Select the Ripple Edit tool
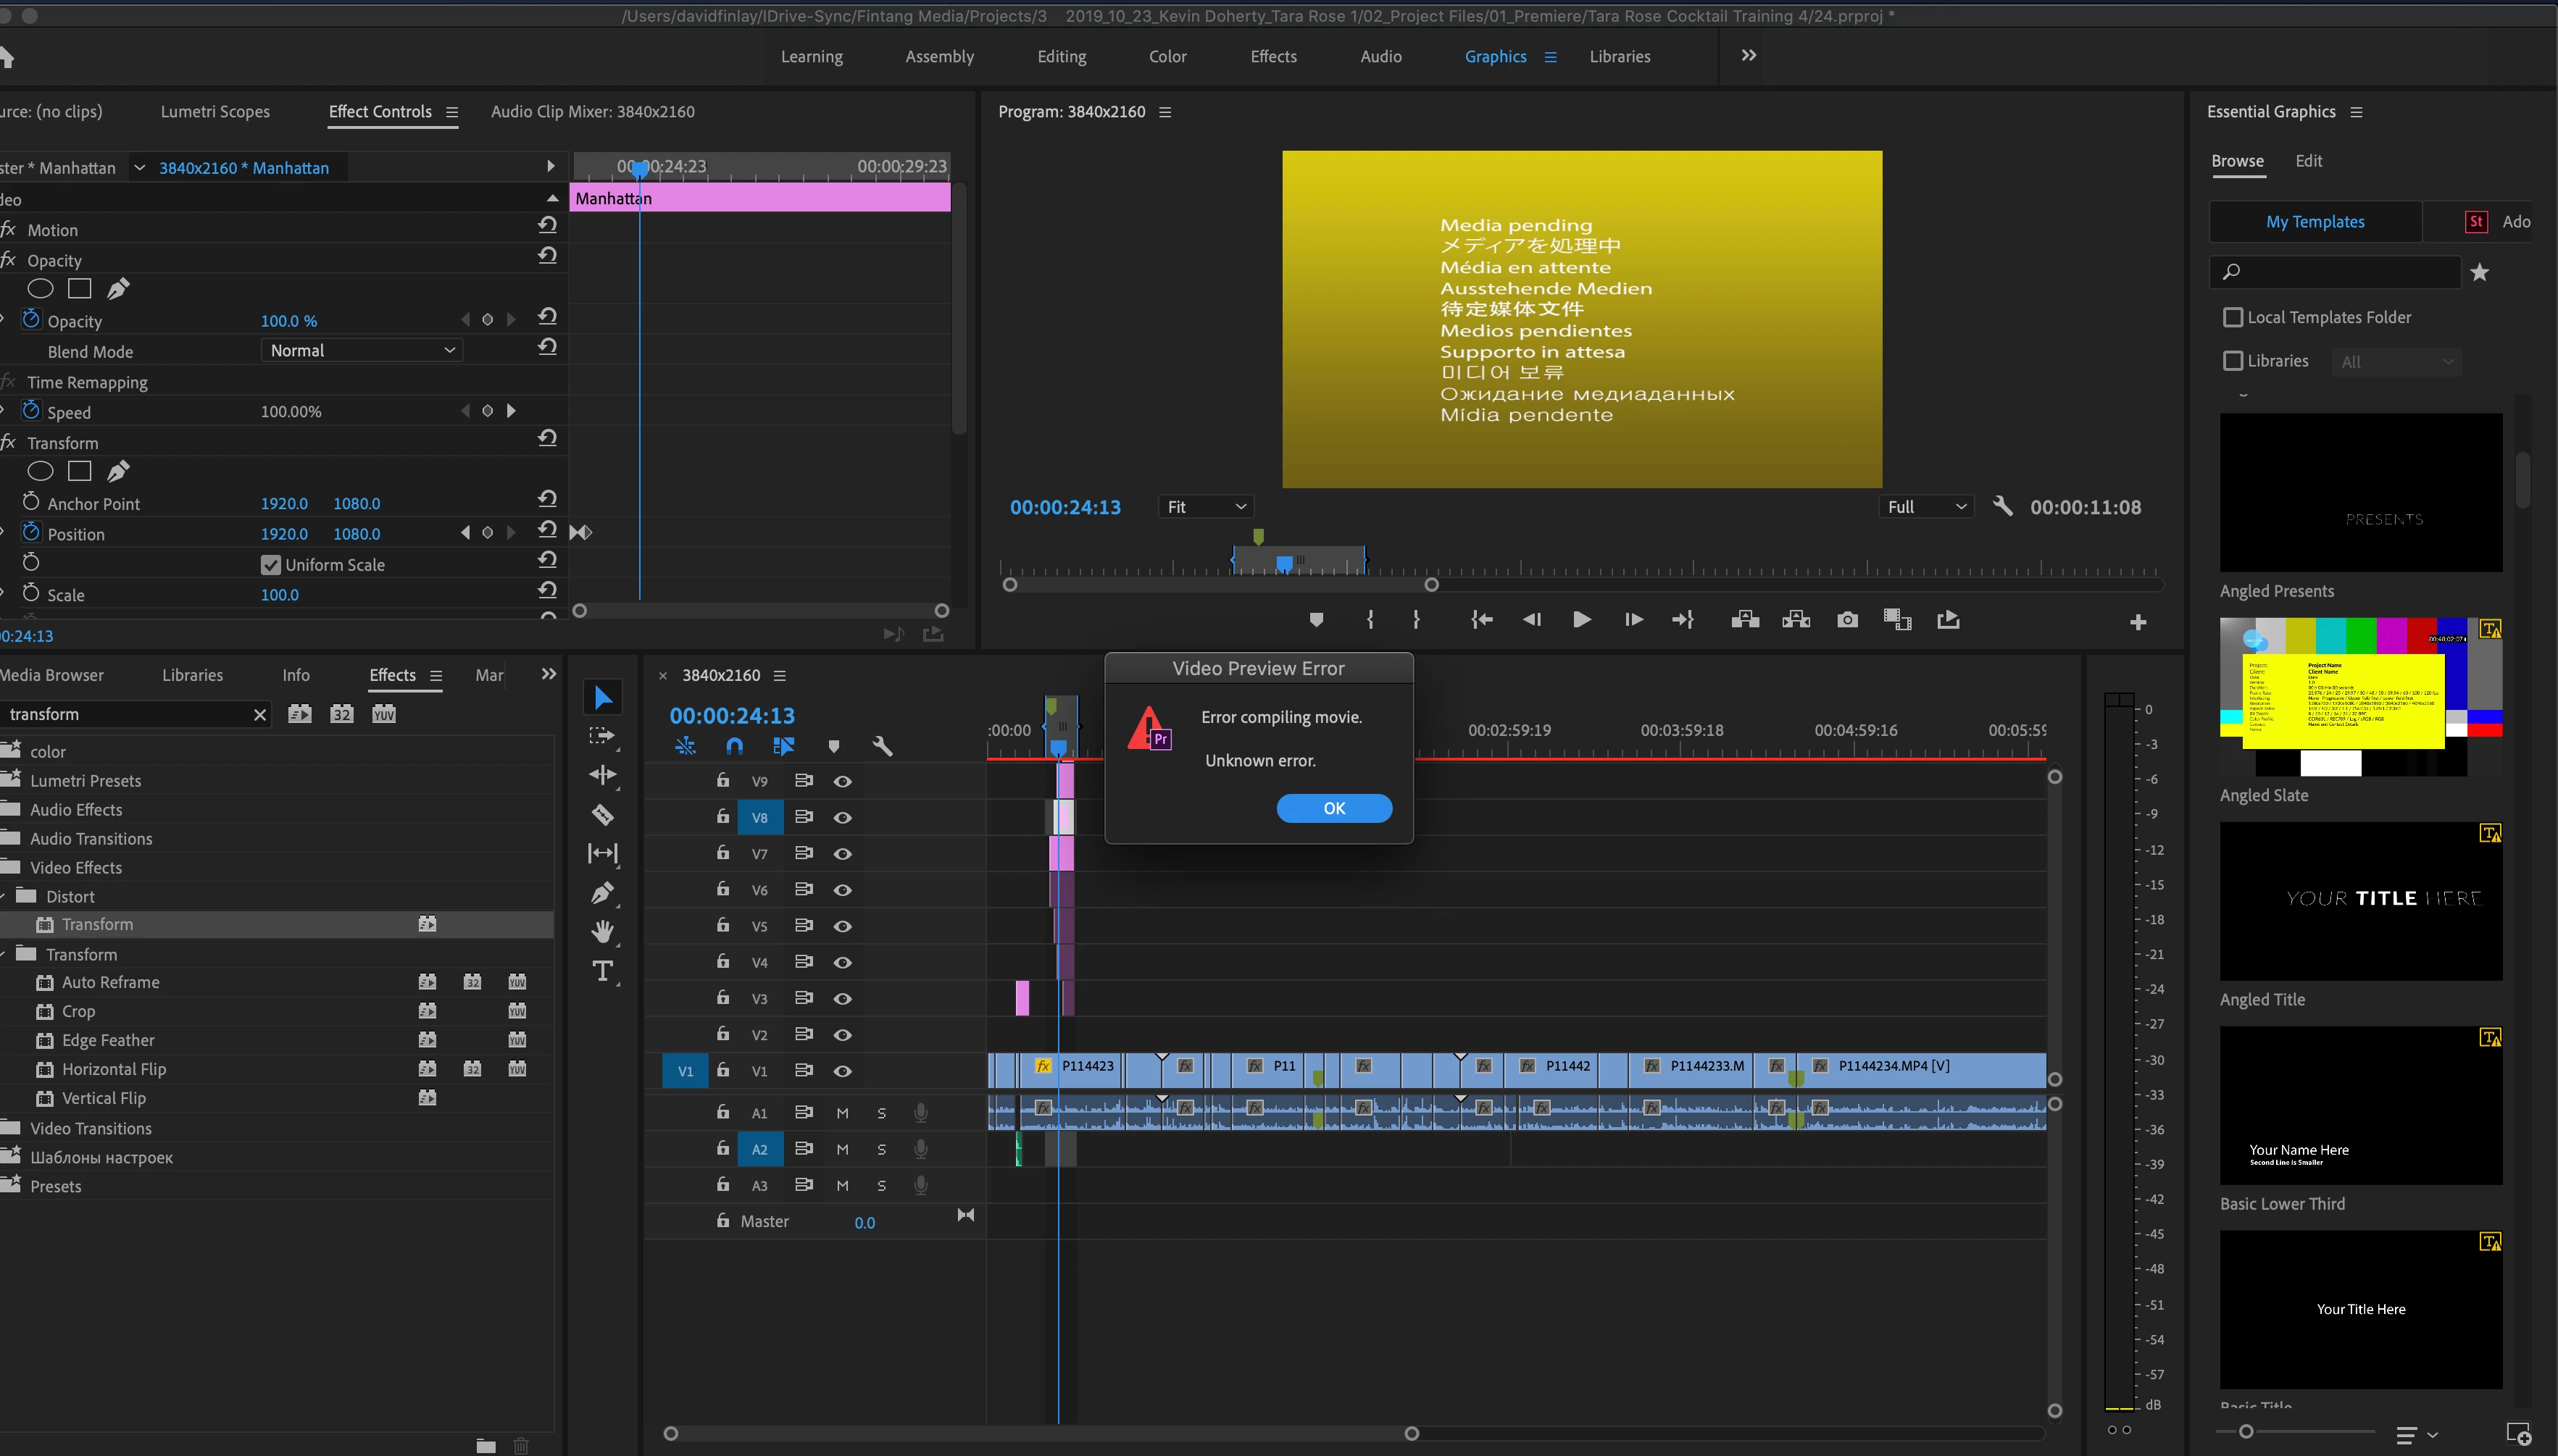 [x=602, y=775]
